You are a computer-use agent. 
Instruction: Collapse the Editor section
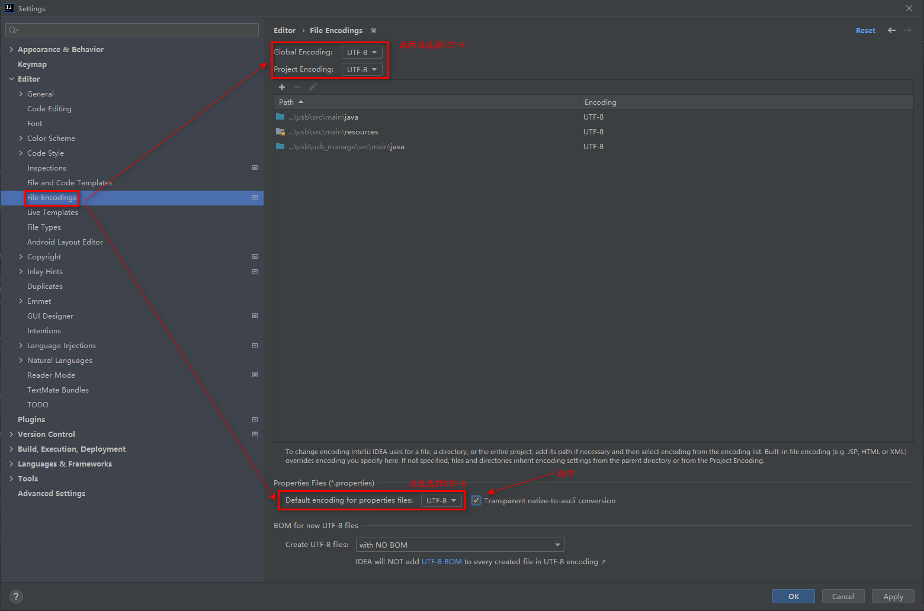pos(11,79)
